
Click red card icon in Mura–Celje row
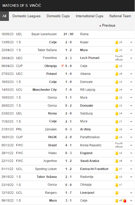125,201
